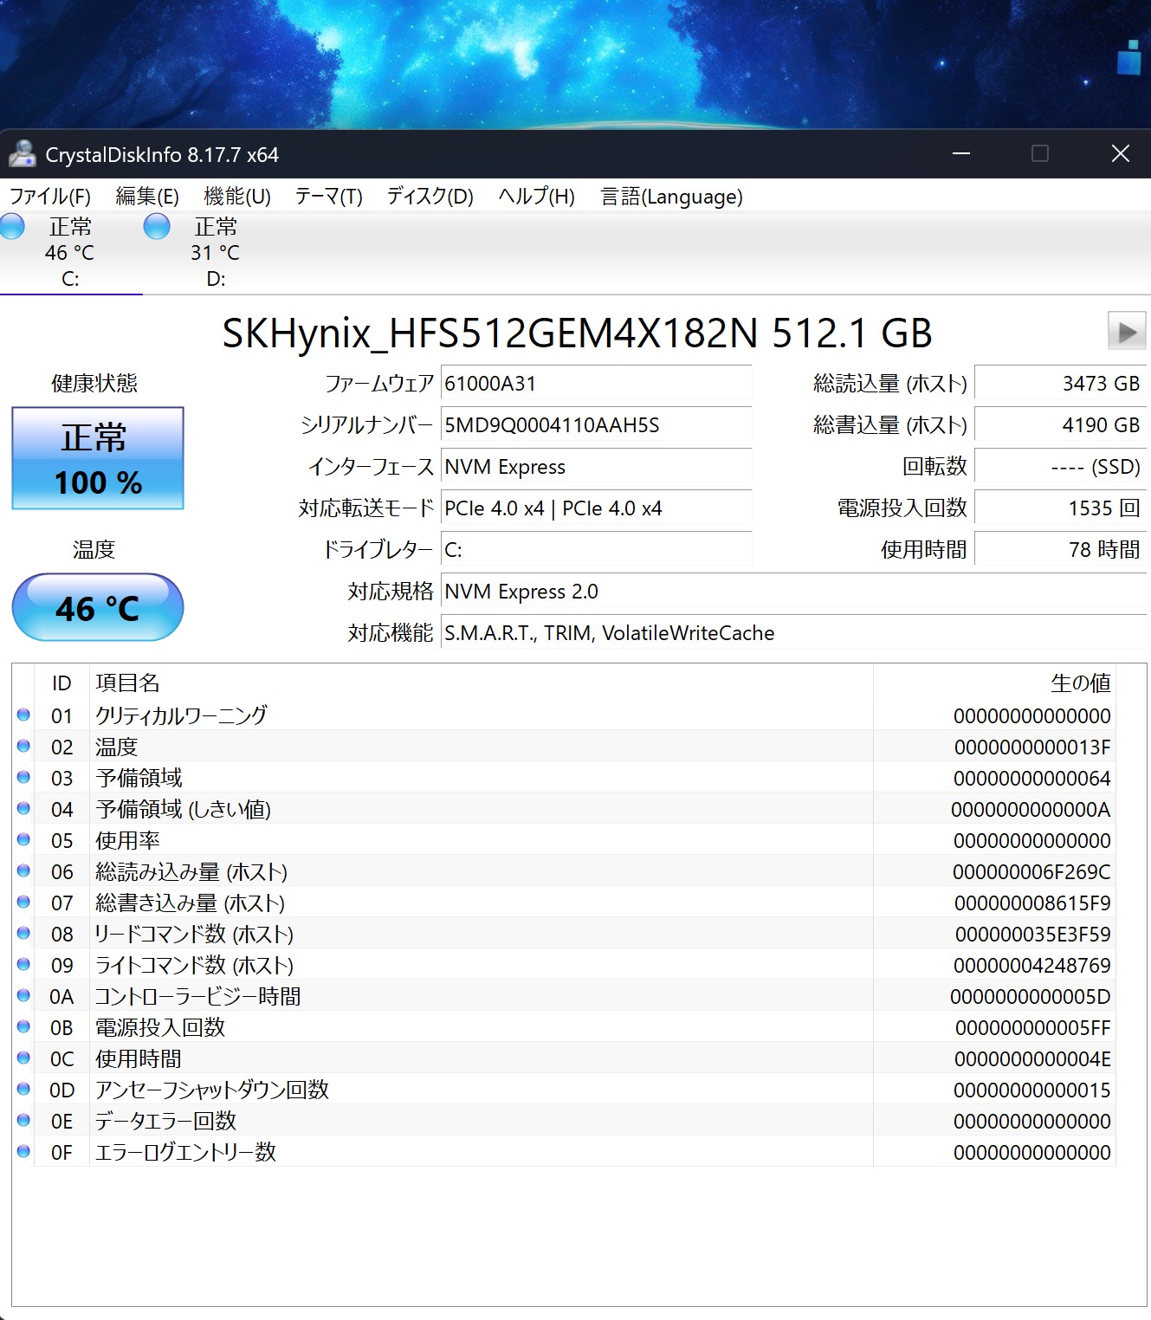Click the desktop icon at top right
Image resolution: width=1151 pixels, height=1320 pixels.
click(x=1128, y=57)
